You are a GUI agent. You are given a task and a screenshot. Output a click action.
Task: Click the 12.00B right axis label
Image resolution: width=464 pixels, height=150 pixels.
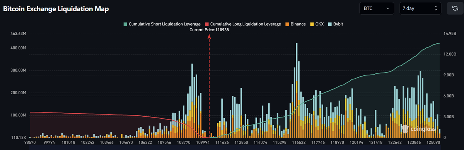(x=450, y=54)
